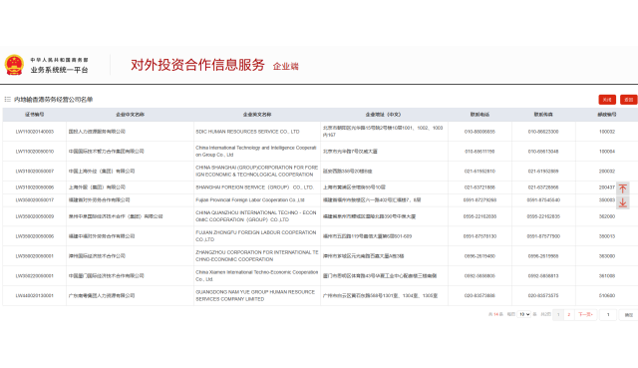Click the 确定 confirm button in pagination
This screenshot has width=638, height=368.
[x=629, y=315]
